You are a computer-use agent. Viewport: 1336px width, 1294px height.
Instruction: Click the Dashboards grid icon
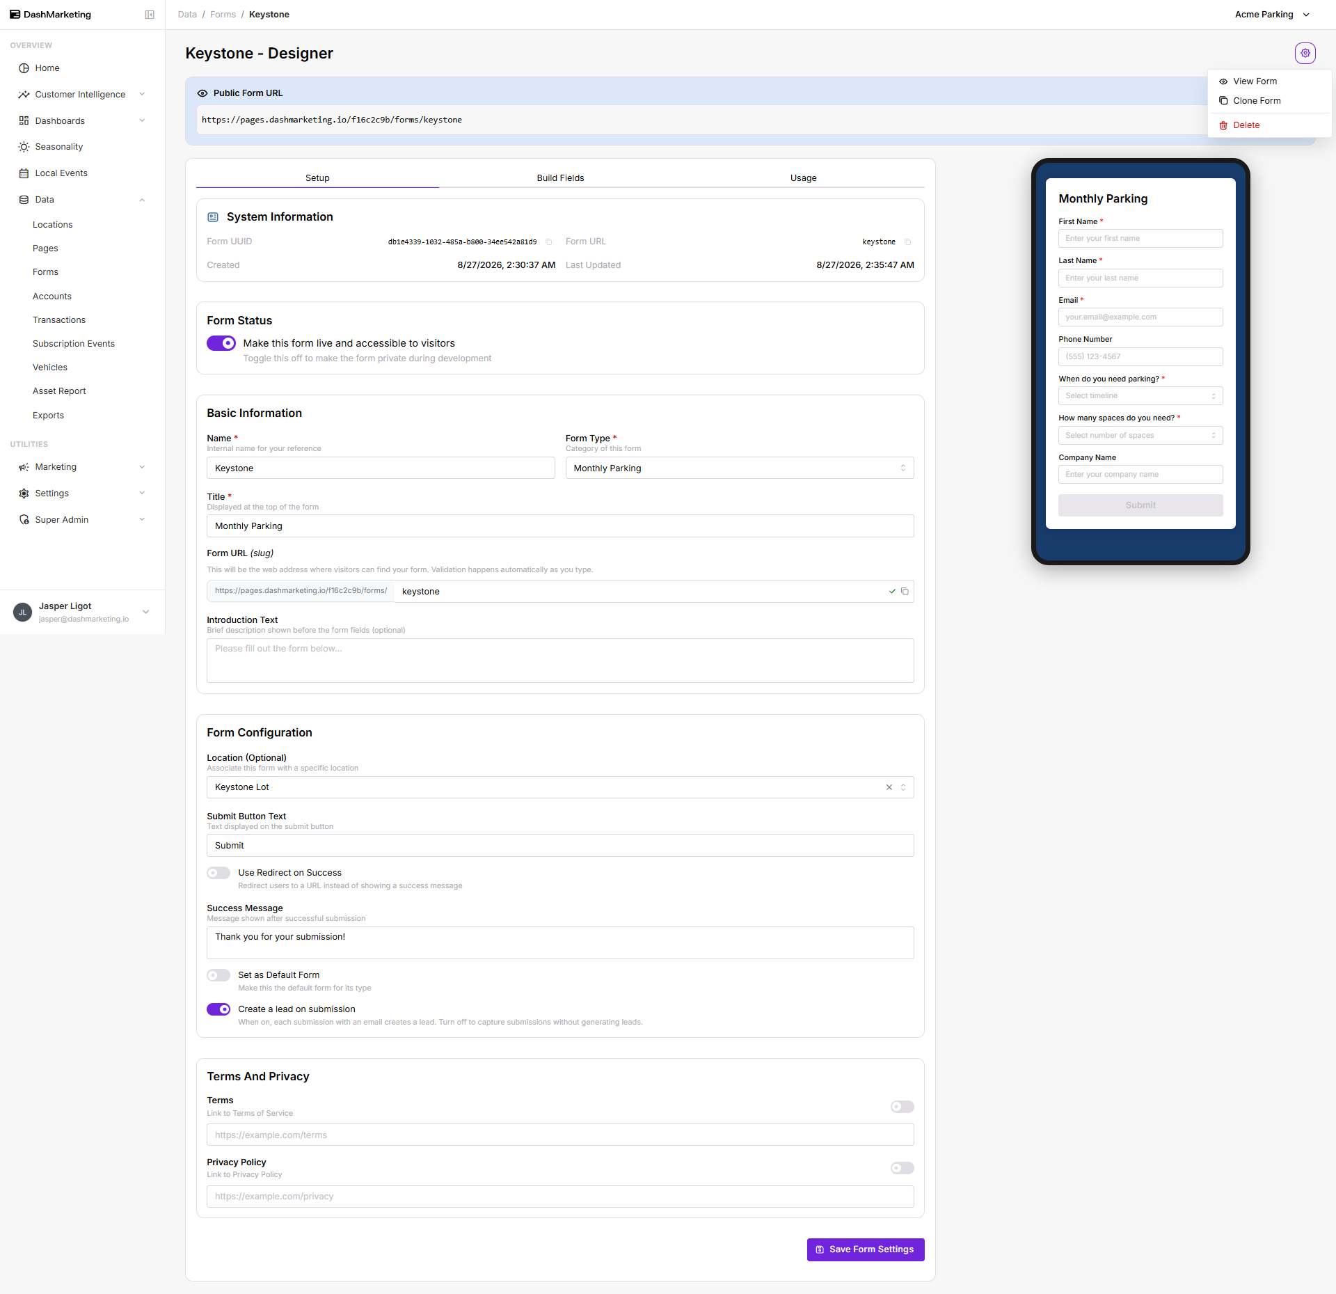click(24, 120)
